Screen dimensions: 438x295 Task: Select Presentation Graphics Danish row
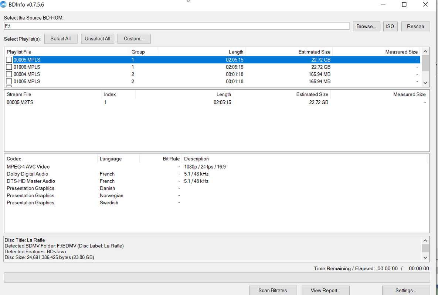(216, 188)
